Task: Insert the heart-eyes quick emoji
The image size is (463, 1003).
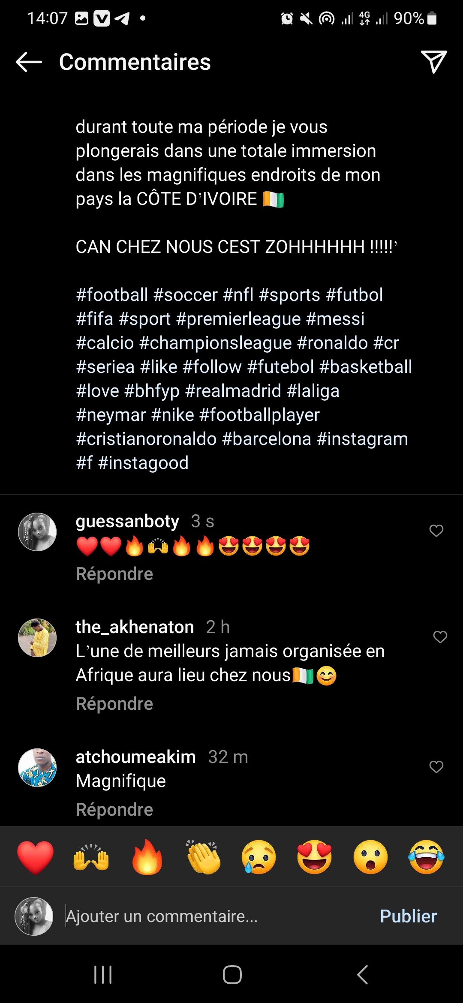Action: 315,857
